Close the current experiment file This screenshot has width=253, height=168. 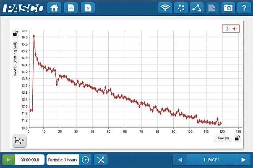88,8
